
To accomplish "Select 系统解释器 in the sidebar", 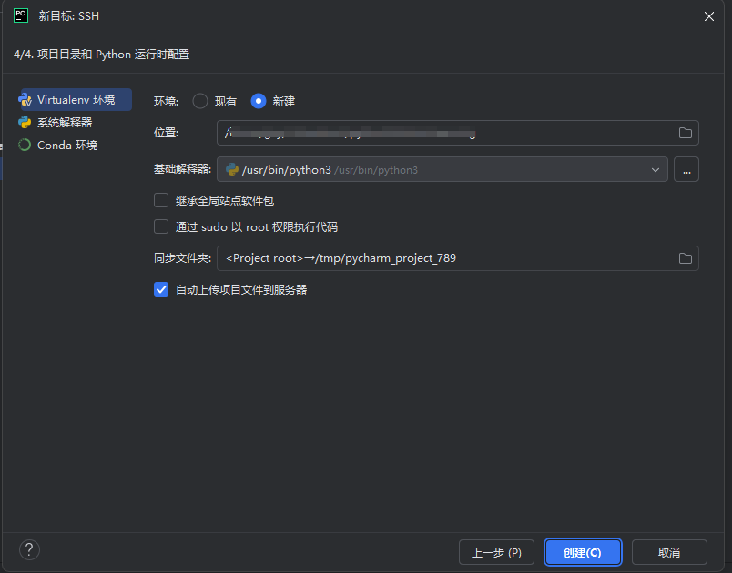I will (x=56, y=123).
